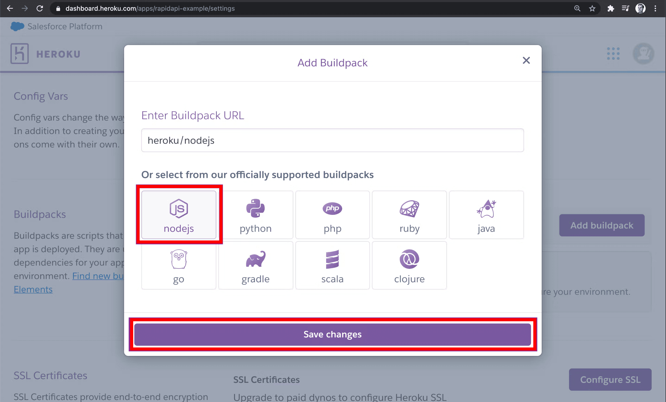666x402 pixels.
Task: Select the nodejs buildpack tile
Action: (x=179, y=215)
